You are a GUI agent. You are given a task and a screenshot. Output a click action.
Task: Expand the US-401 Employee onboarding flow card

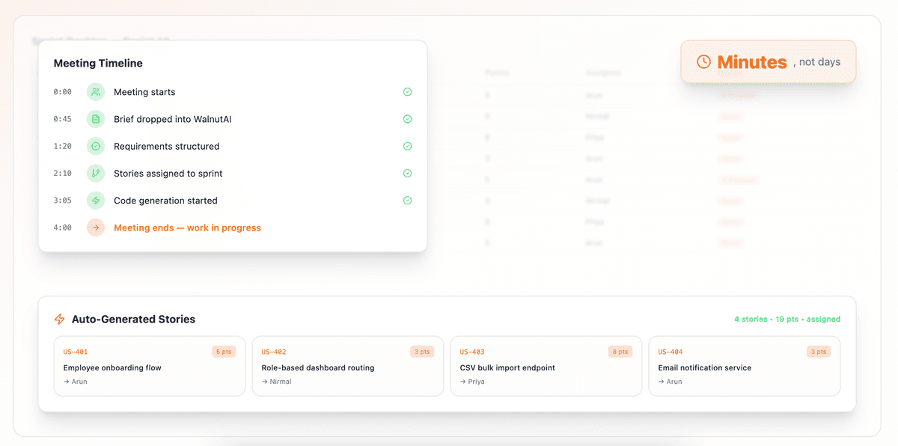(x=150, y=366)
